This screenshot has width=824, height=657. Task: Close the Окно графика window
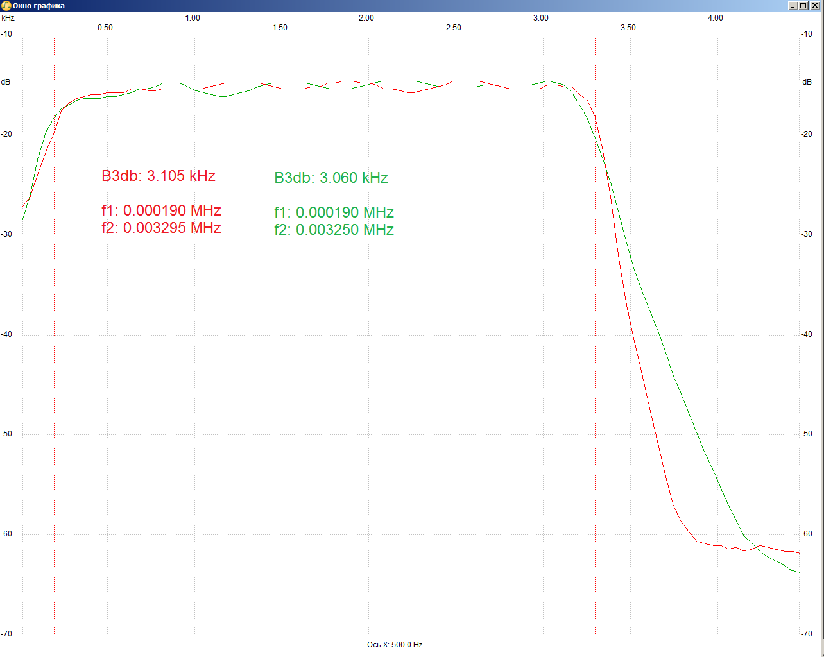(x=815, y=6)
